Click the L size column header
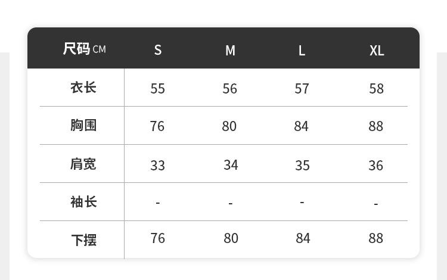The width and height of the screenshot is (447, 280). coord(302,51)
